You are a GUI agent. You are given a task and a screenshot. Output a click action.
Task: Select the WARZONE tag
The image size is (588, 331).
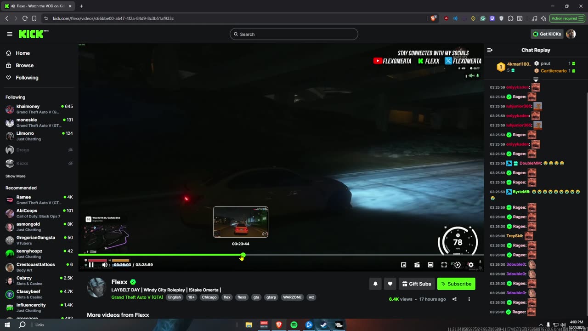pos(292,297)
